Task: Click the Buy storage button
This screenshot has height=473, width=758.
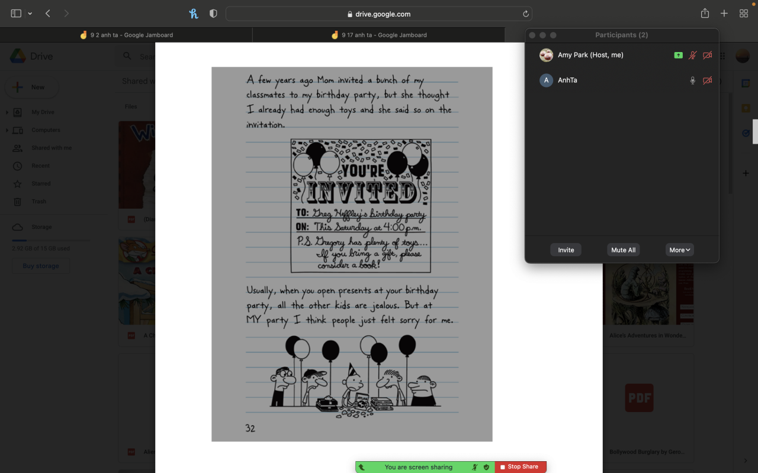Action: pos(41,266)
